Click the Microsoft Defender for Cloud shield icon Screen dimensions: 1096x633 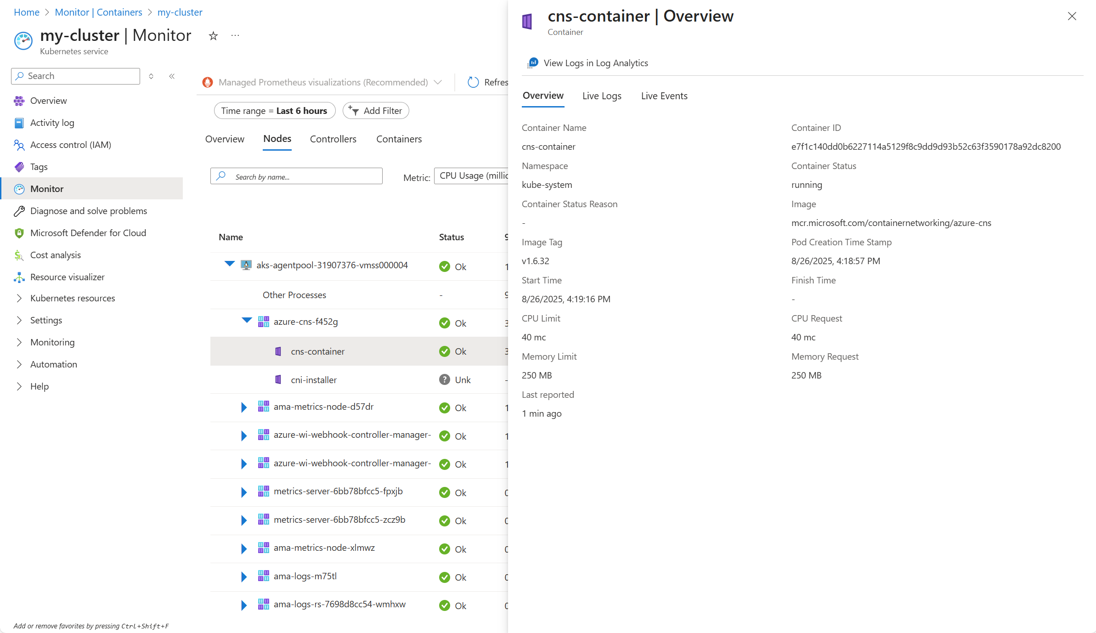19,233
